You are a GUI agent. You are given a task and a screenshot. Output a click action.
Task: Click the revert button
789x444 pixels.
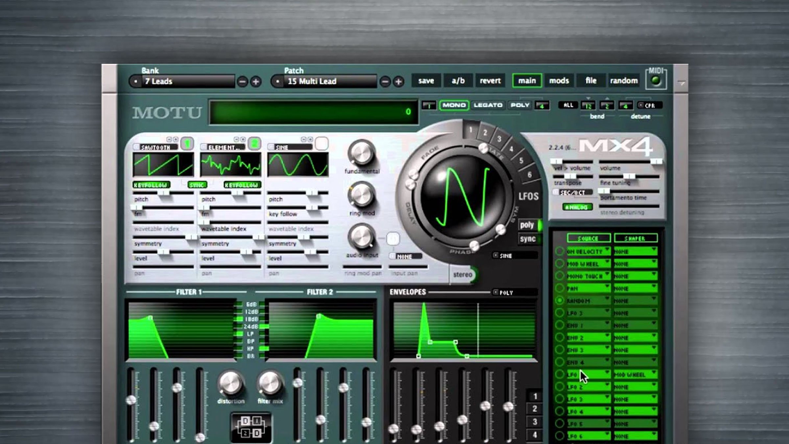[x=490, y=81]
